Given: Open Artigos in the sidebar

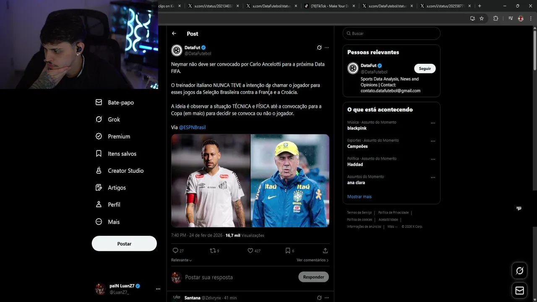Looking at the screenshot, I should [x=111, y=187].
